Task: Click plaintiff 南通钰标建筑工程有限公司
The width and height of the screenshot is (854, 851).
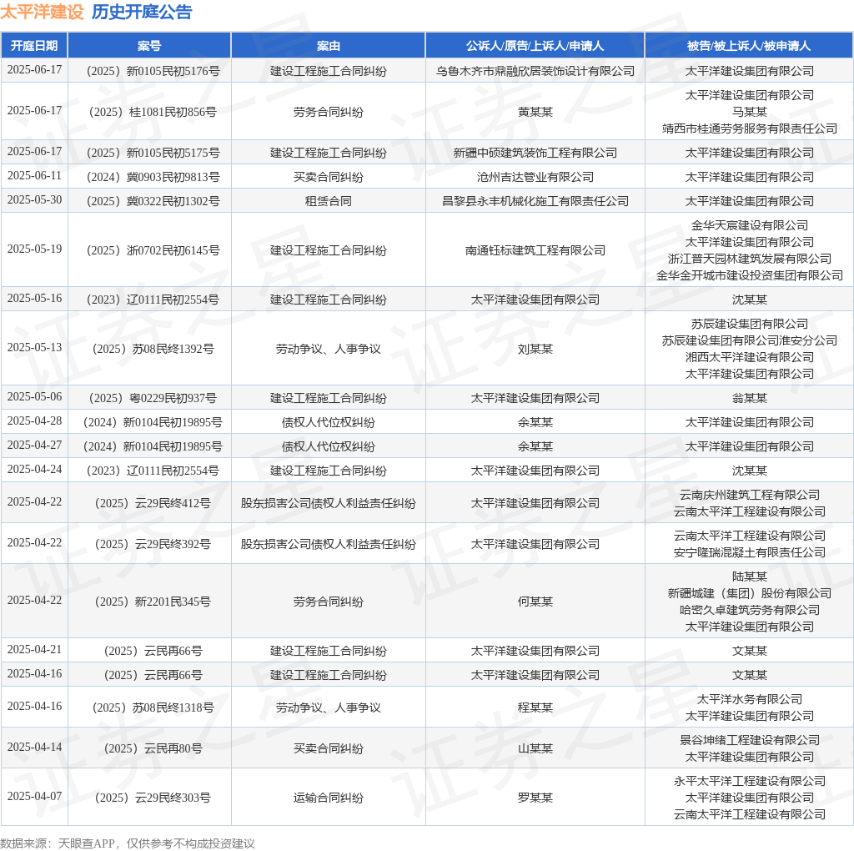Action: pyautogui.click(x=535, y=250)
